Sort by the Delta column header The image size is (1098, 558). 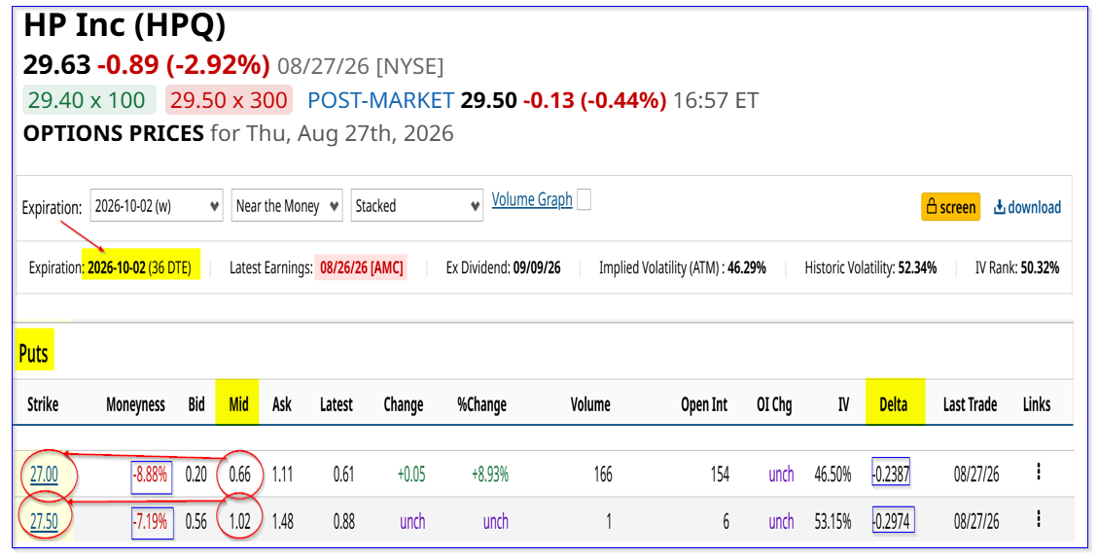(x=893, y=404)
